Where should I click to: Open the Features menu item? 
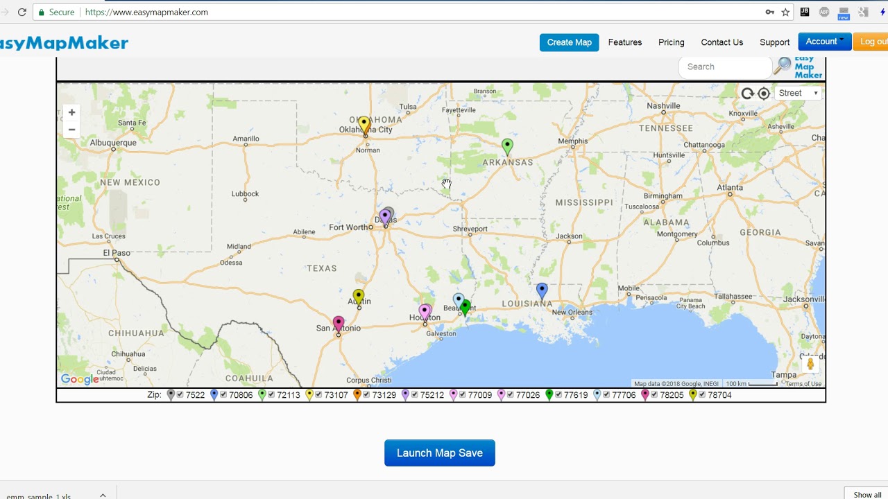click(625, 42)
